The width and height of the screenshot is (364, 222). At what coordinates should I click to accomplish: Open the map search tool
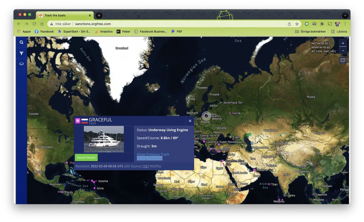click(21, 42)
